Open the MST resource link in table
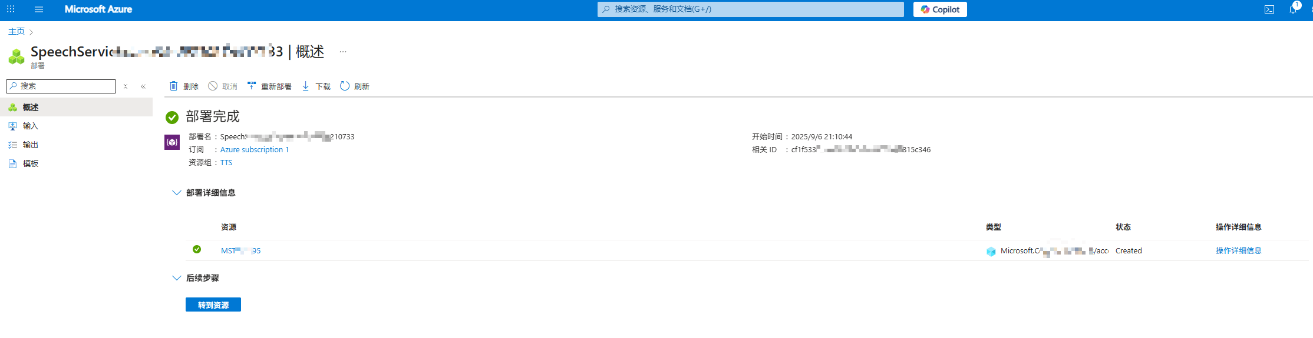This screenshot has width=1313, height=338. (x=240, y=251)
